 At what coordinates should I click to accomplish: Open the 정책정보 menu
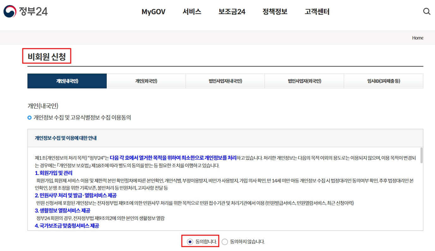pos(275,11)
